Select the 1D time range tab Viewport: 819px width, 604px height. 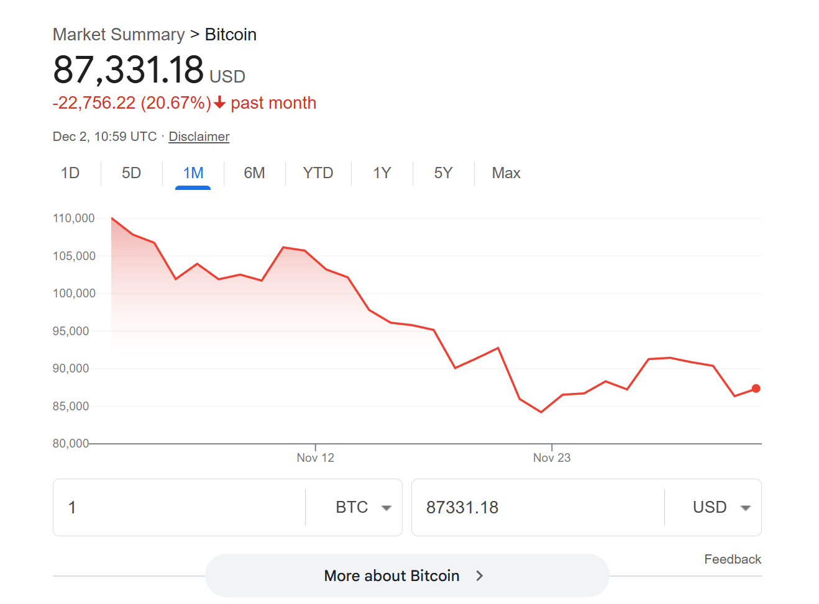click(70, 173)
